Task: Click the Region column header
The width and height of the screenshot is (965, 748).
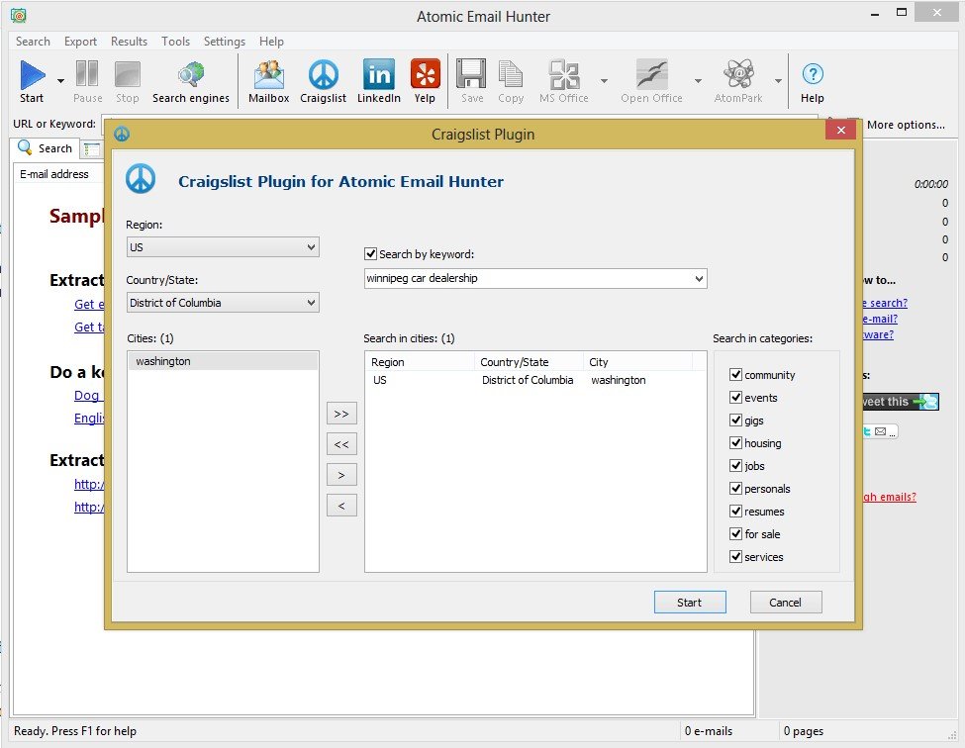Action: [x=421, y=362]
